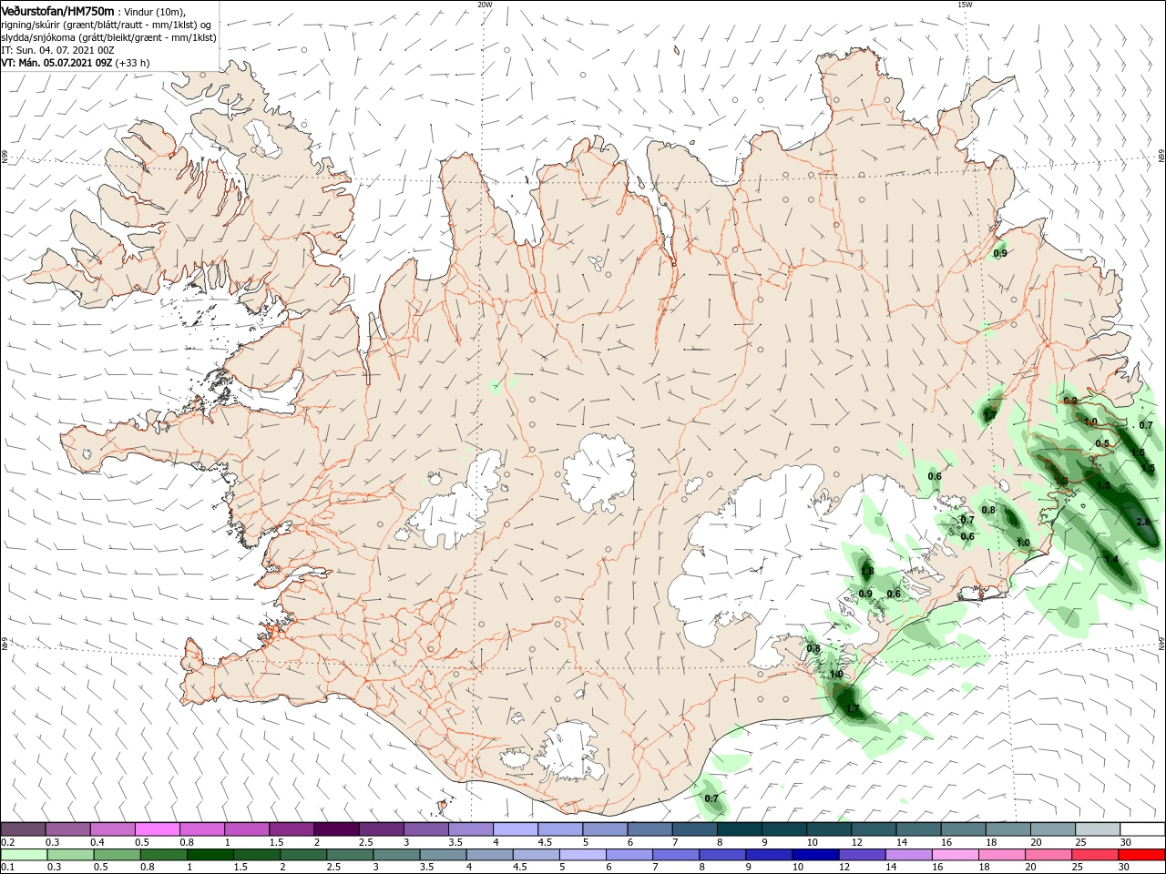Viewport: 1166px width, 874px height.
Task: Select the white 30 mm swatch in the upper snow scale
Action: [1142, 829]
